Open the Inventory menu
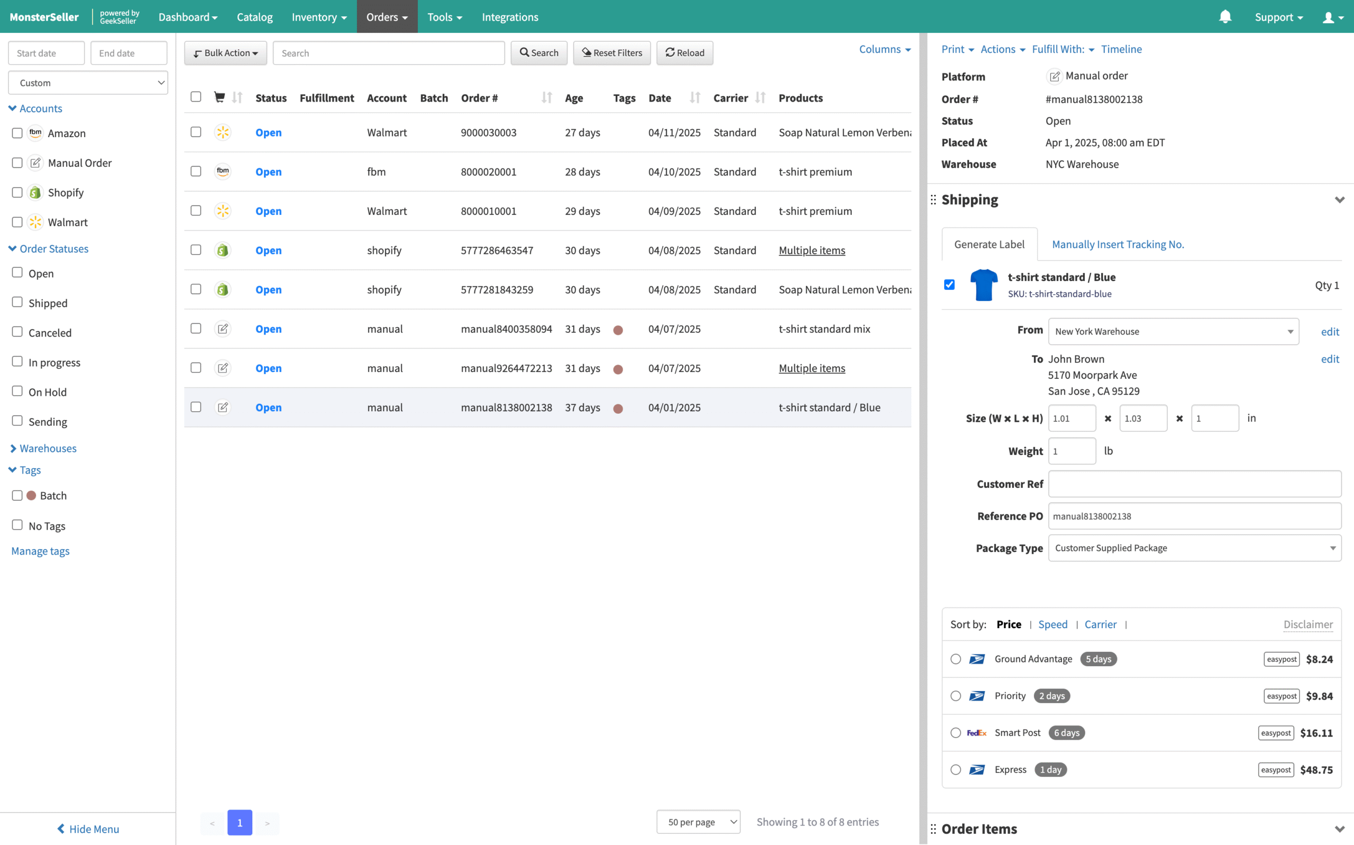This screenshot has width=1354, height=845. (319, 17)
